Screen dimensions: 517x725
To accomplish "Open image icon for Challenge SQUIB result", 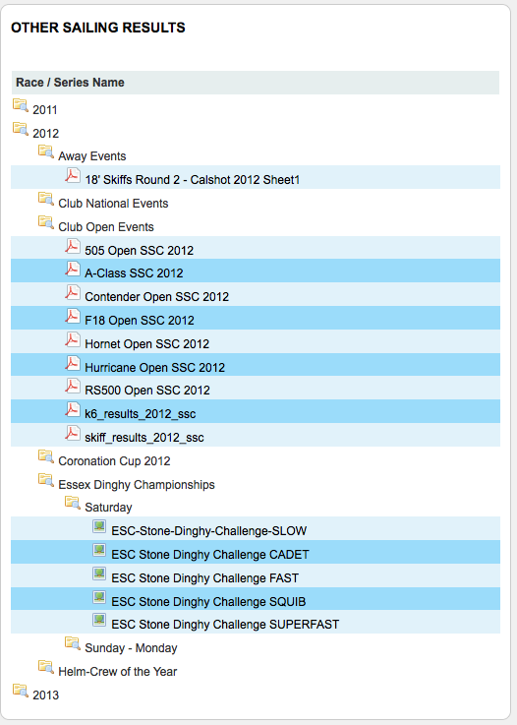I will 99,597.
